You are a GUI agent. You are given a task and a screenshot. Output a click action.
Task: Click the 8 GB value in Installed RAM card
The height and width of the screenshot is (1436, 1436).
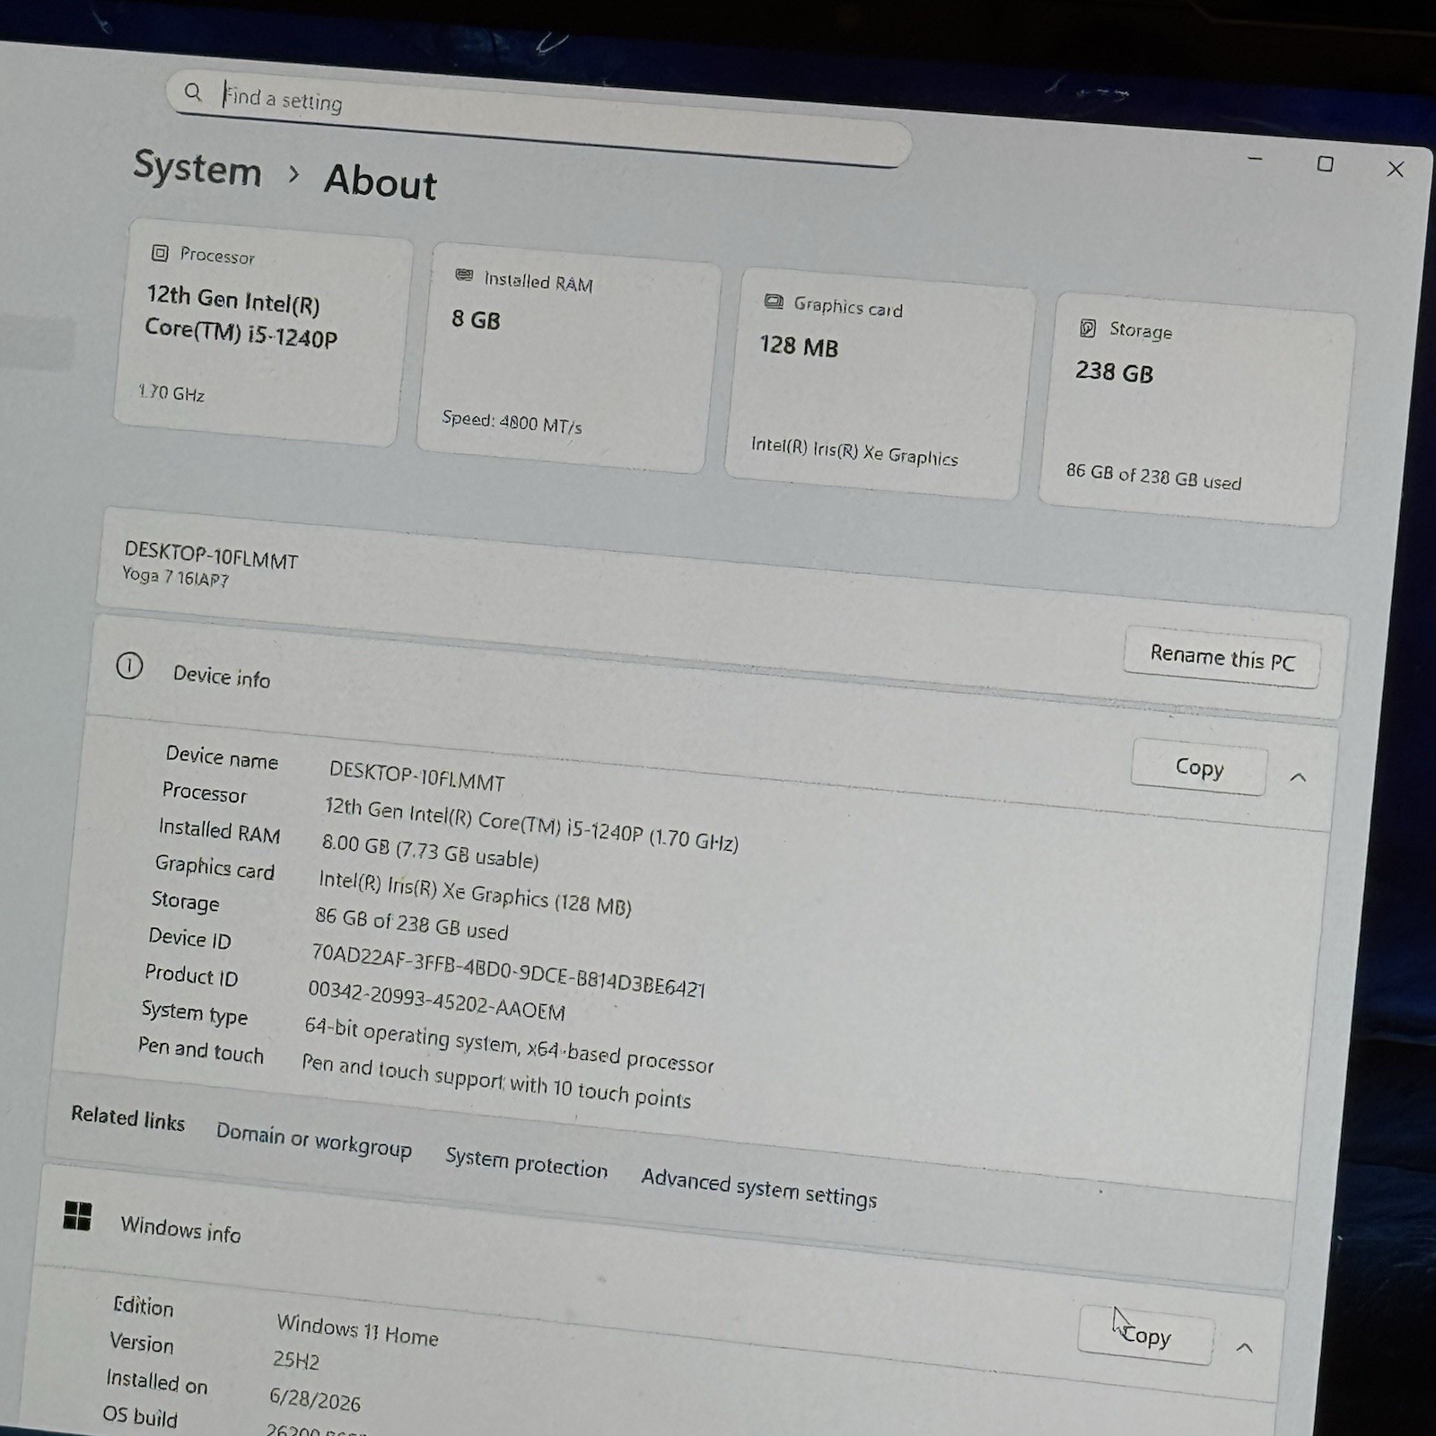coord(476,319)
